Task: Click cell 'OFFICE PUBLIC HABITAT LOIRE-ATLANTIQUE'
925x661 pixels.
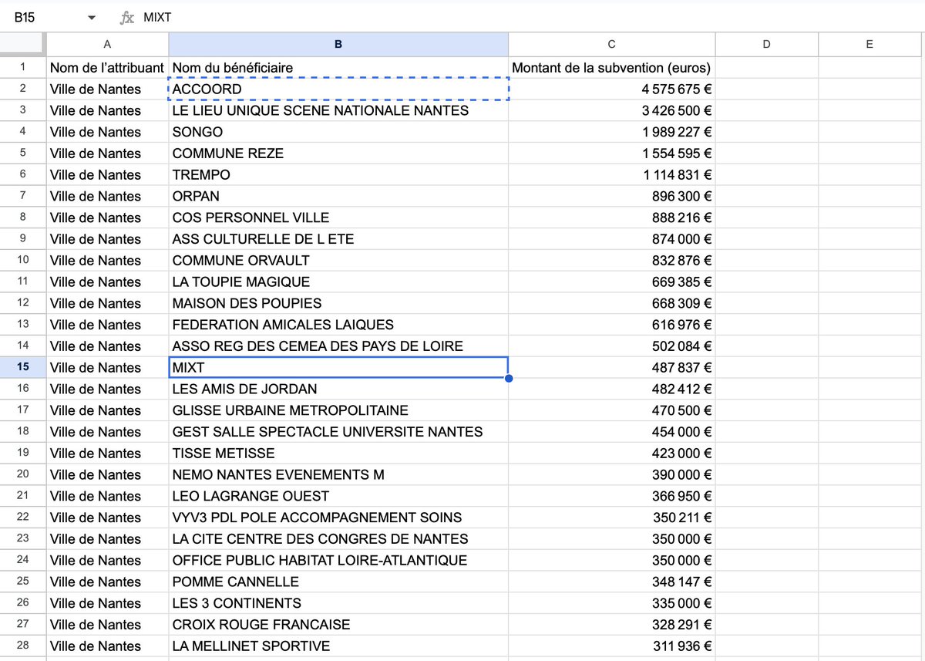Action: click(338, 560)
